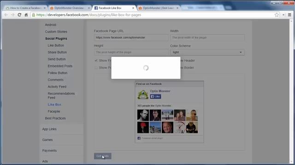This screenshot has width=295, height=165.
Task: Click the Width input field
Action: click(207, 38)
